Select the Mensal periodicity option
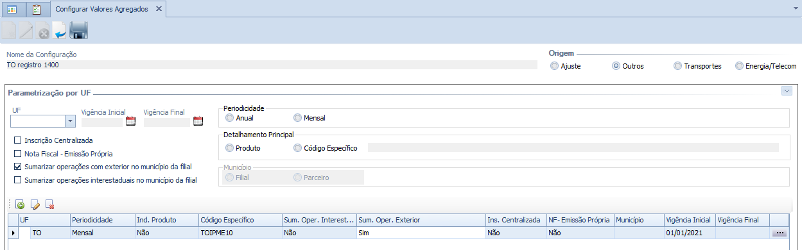 pyautogui.click(x=297, y=118)
